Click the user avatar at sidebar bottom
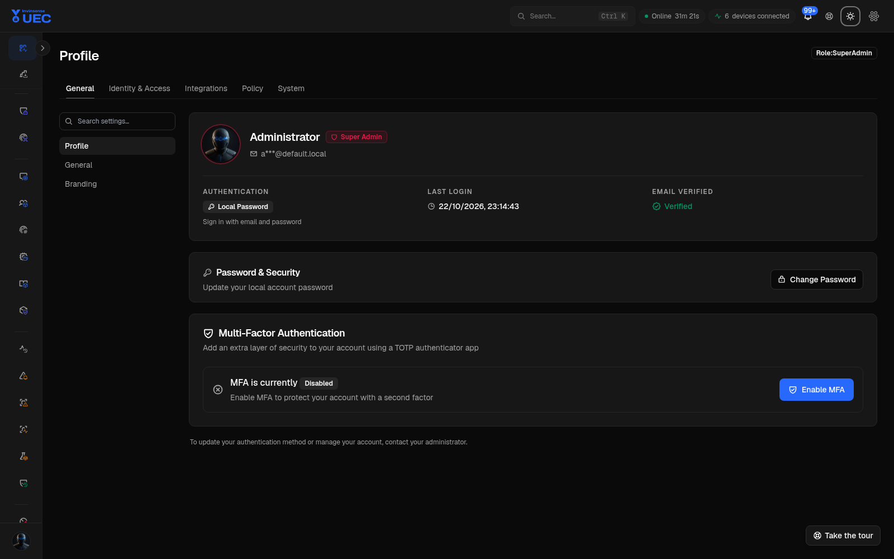Image resolution: width=894 pixels, height=559 pixels. click(x=21, y=541)
